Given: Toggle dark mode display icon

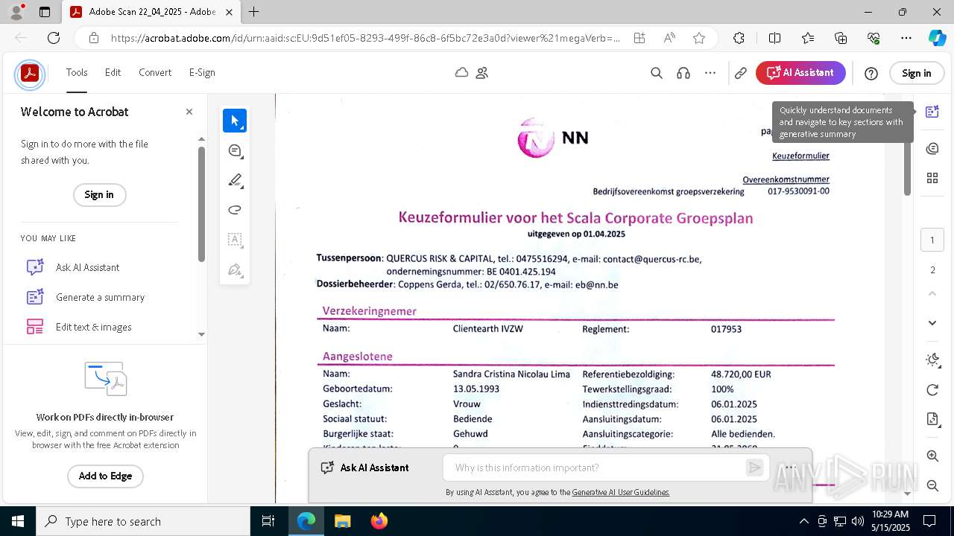Looking at the screenshot, I should tap(932, 360).
